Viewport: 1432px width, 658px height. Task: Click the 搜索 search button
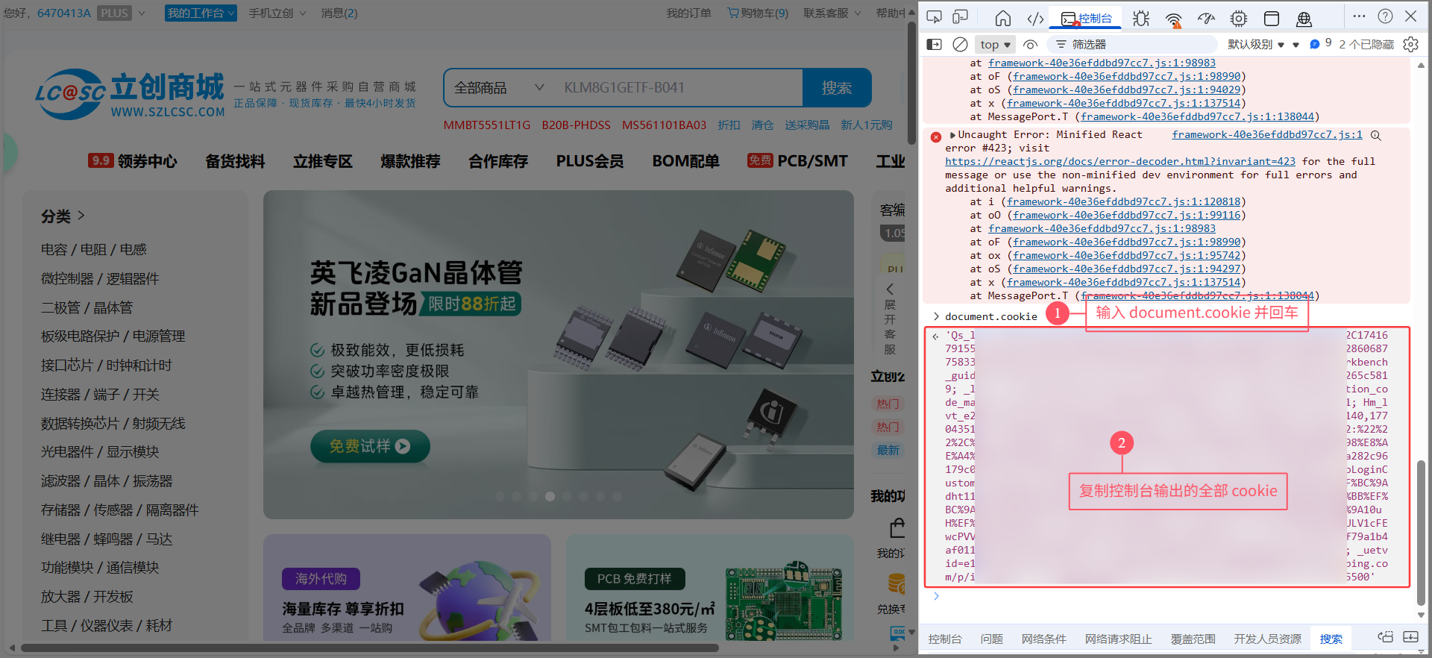click(x=836, y=88)
